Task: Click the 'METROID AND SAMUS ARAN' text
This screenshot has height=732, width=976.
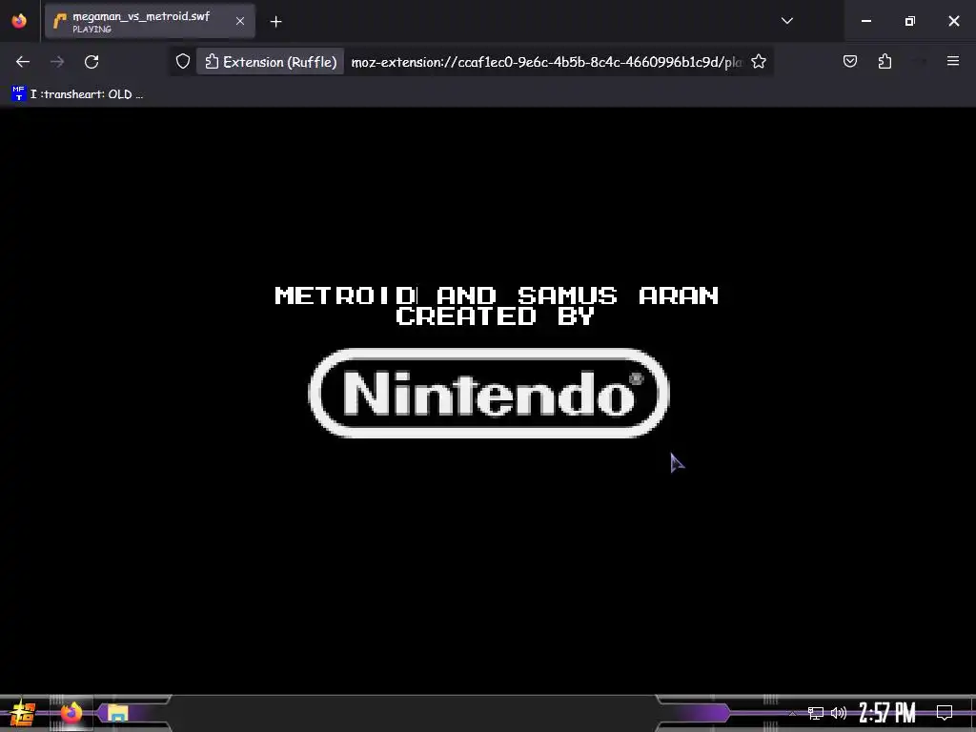Action: pyautogui.click(x=497, y=295)
